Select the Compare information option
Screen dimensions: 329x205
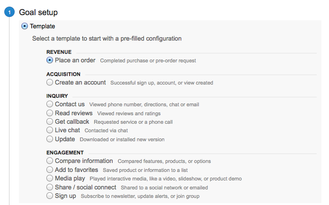50,161
